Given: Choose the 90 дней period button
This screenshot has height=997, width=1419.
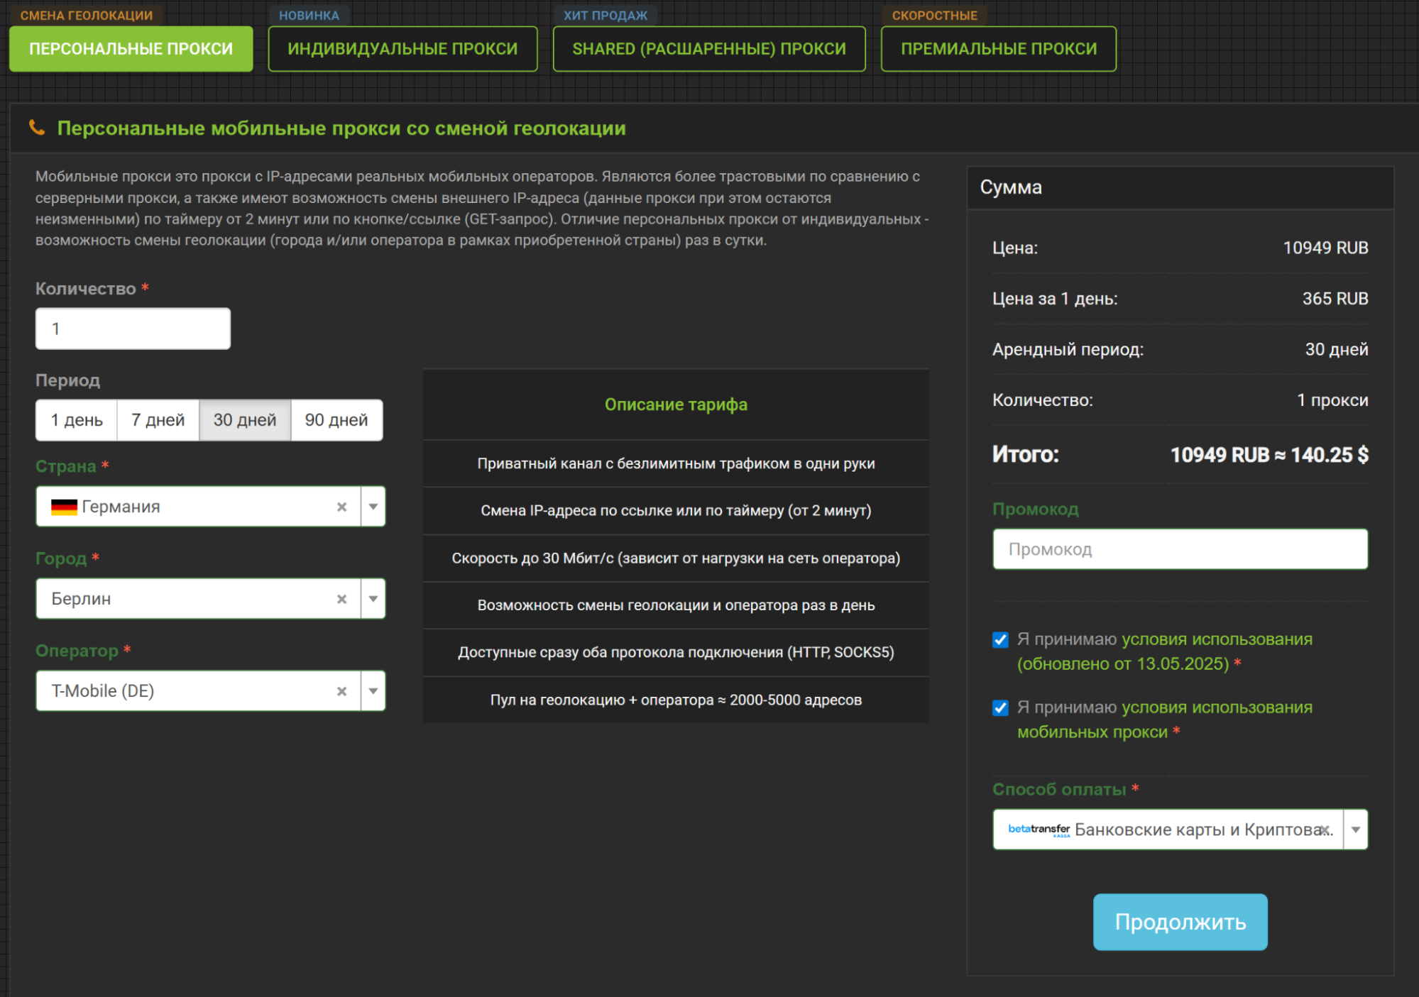Looking at the screenshot, I should click(x=336, y=420).
